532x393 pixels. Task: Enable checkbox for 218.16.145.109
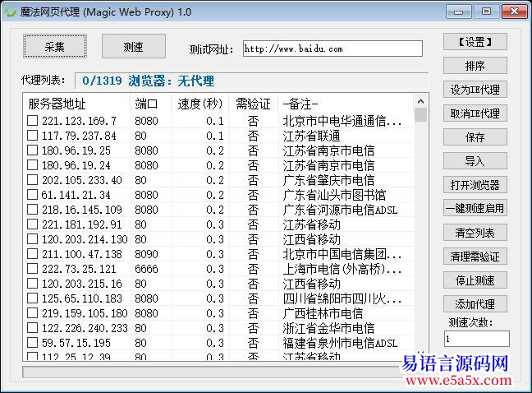(x=33, y=210)
